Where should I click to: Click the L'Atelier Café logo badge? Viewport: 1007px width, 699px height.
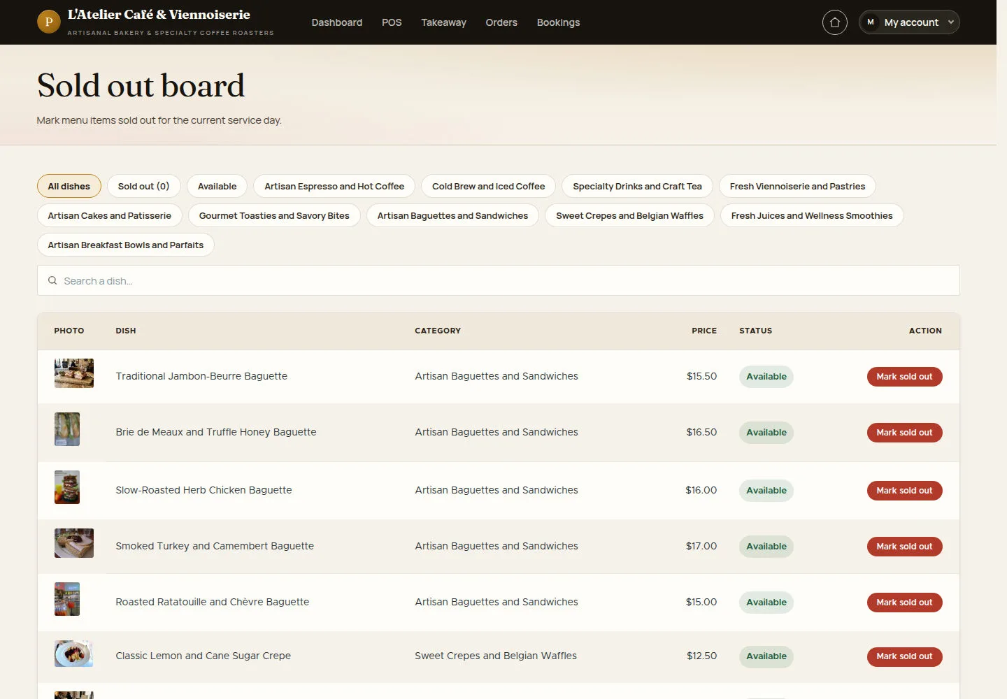(x=49, y=22)
